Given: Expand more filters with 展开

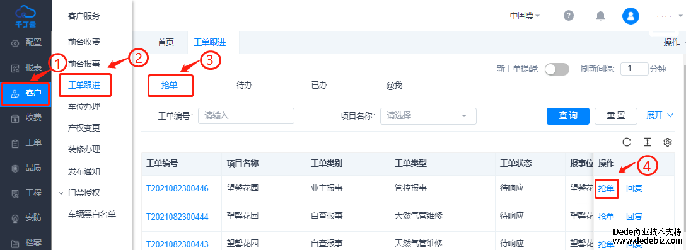Looking at the screenshot, I should (660, 115).
